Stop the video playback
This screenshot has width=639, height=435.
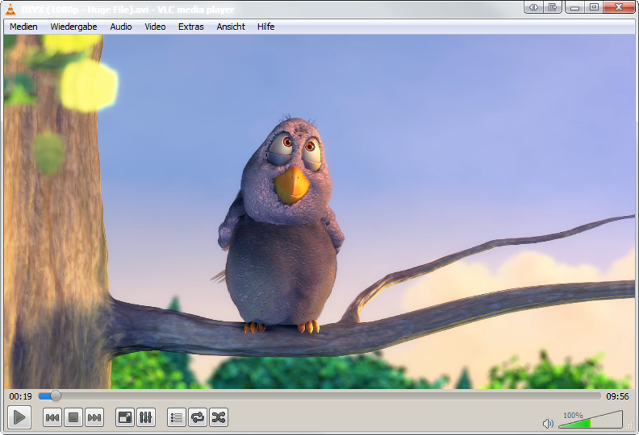(x=73, y=417)
